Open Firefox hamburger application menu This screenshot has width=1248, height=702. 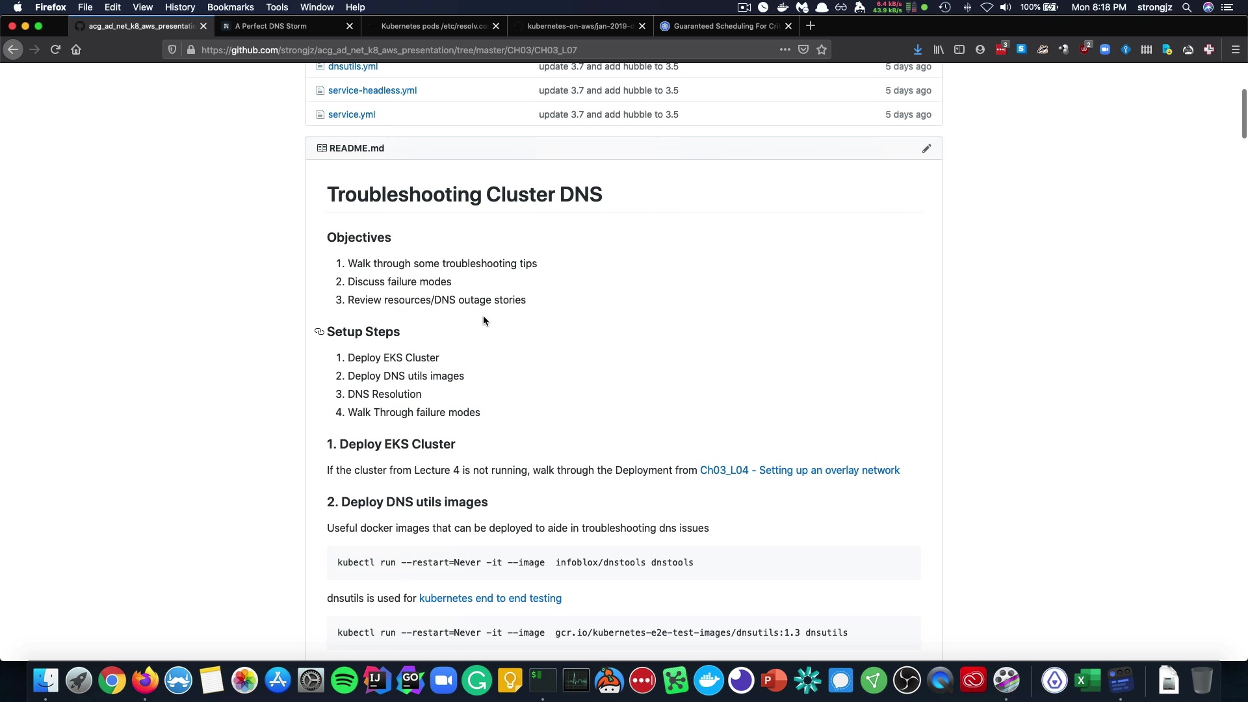(x=1235, y=50)
